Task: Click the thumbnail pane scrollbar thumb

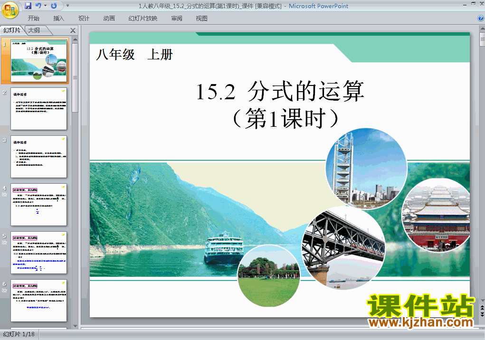Action: 75,77
